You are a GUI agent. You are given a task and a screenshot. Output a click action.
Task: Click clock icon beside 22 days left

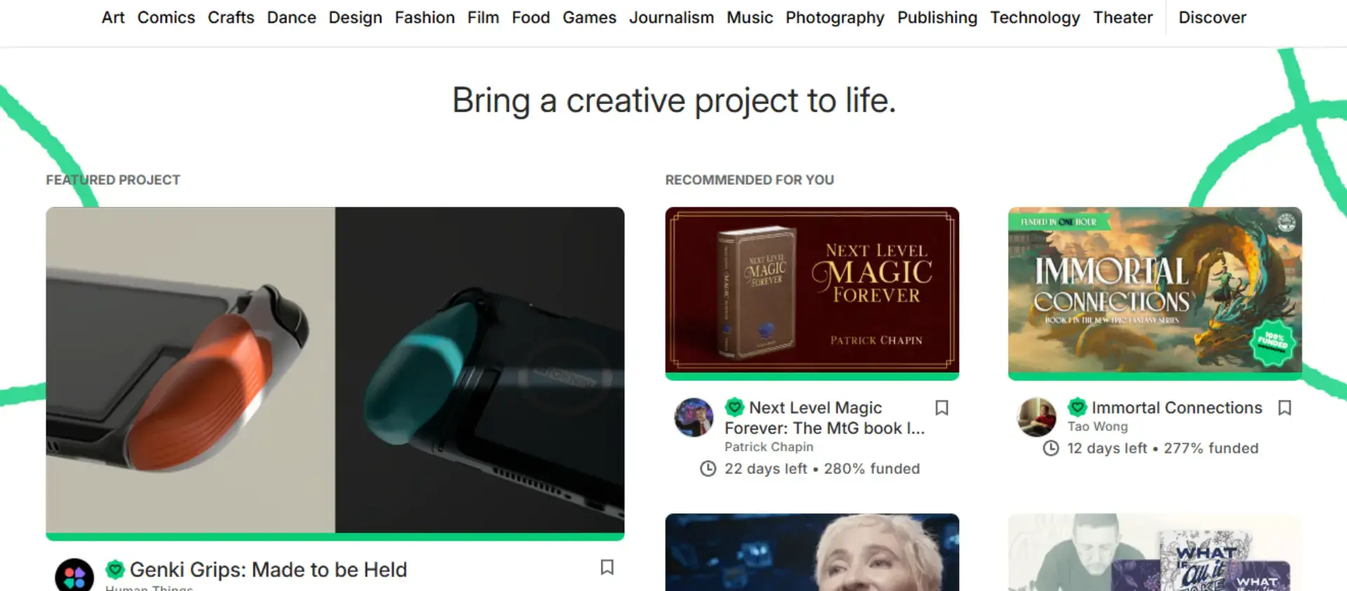[x=708, y=469]
